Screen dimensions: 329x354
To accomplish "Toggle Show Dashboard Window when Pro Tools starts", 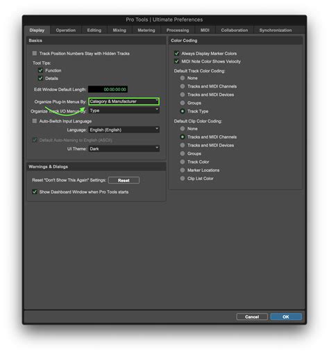I will click(x=35, y=192).
